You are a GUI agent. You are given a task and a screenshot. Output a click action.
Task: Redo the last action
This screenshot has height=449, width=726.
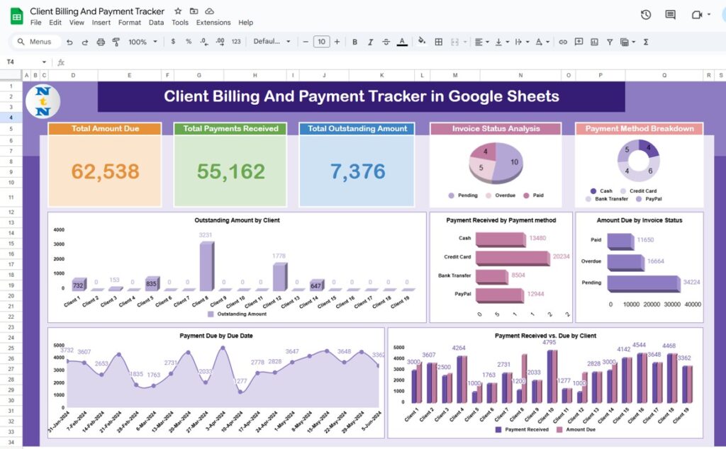point(85,42)
